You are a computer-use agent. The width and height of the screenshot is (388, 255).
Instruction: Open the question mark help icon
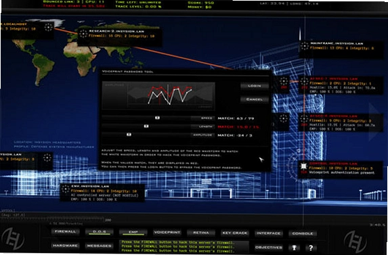click(x=311, y=248)
